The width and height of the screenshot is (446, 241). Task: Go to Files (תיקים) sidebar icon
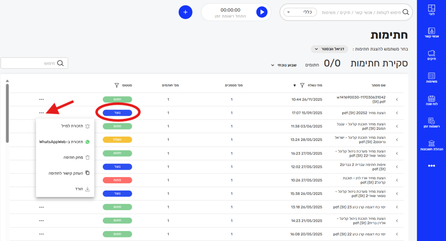(431, 55)
